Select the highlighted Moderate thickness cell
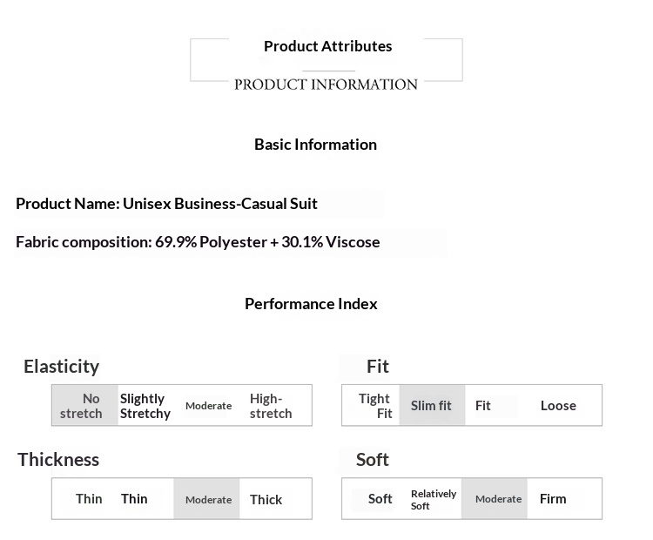 [x=207, y=500]
